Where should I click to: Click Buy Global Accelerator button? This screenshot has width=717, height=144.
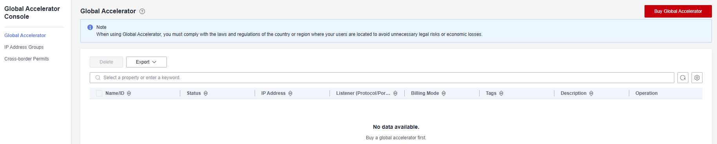(x=678, y=11)
